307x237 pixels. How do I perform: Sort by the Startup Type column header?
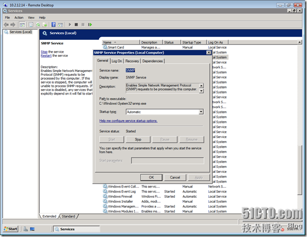pos(194,42)
